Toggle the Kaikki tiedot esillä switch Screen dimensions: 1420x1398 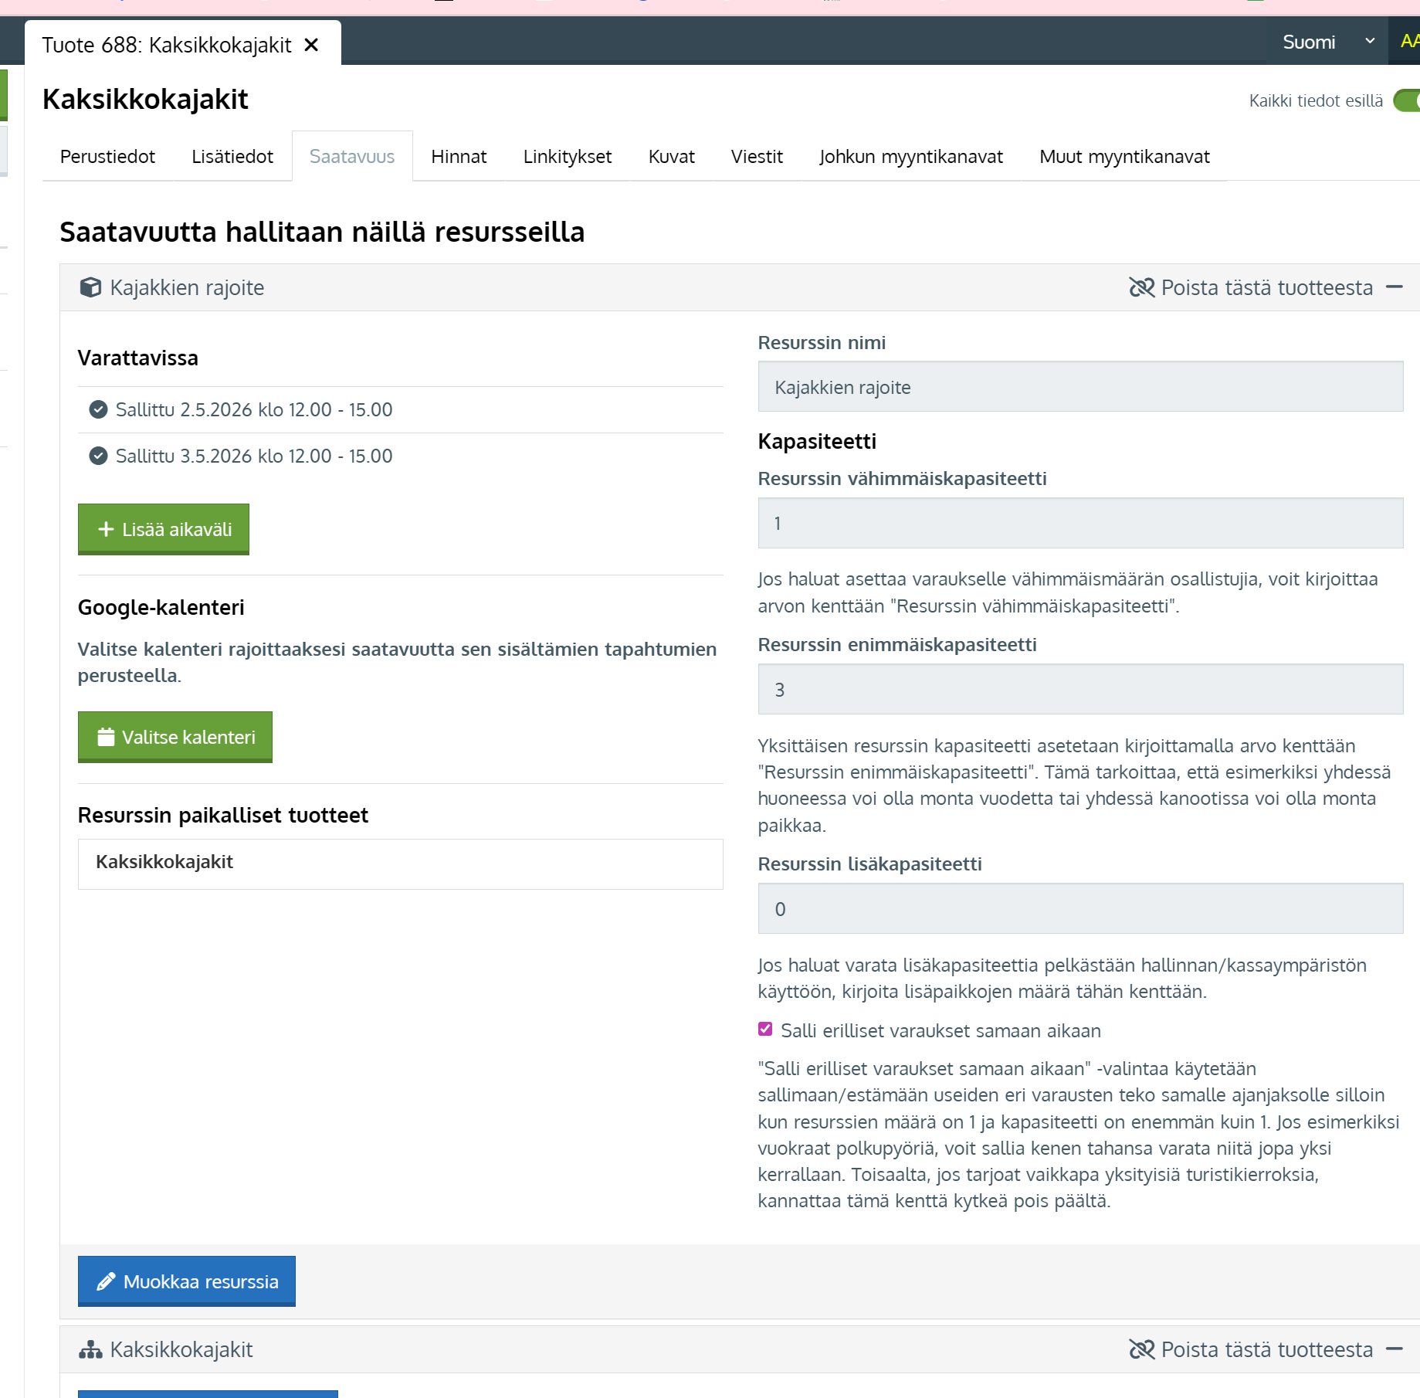tap(1406, 101)
